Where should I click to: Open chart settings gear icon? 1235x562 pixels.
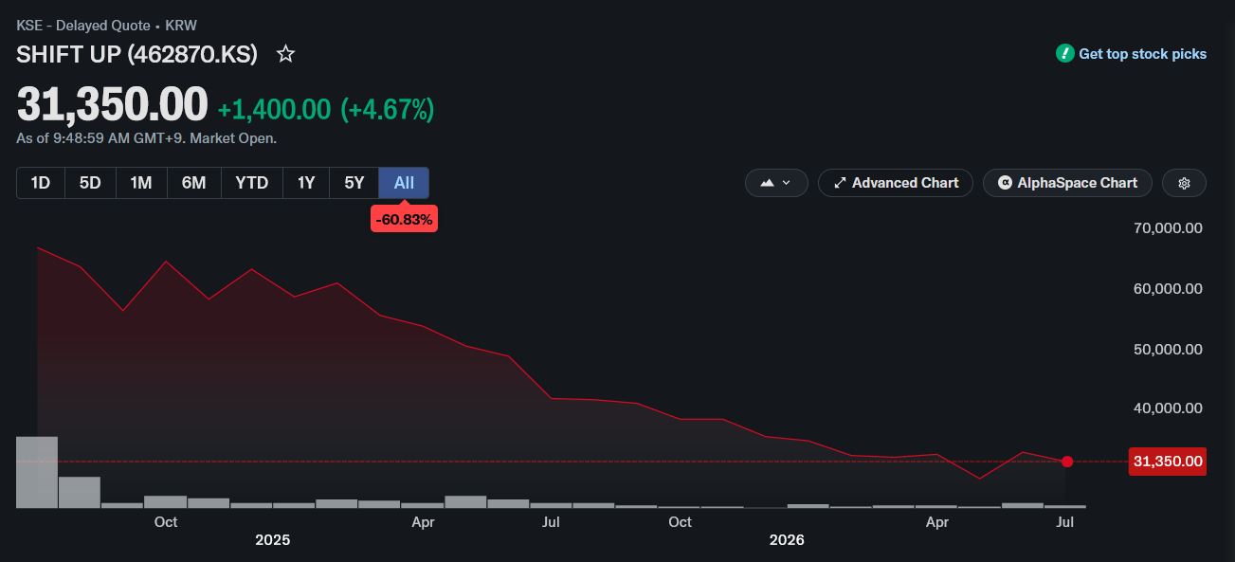click(x=1184, y=183)
